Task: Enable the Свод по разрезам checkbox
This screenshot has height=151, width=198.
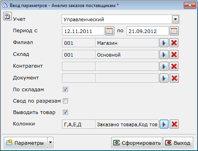Action: click(x=65, y=101)
